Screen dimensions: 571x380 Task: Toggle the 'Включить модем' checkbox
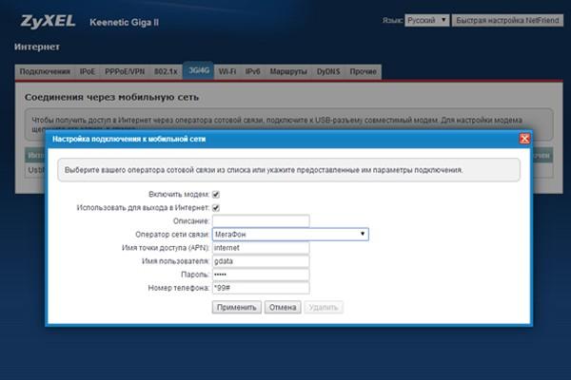point(216,194)
